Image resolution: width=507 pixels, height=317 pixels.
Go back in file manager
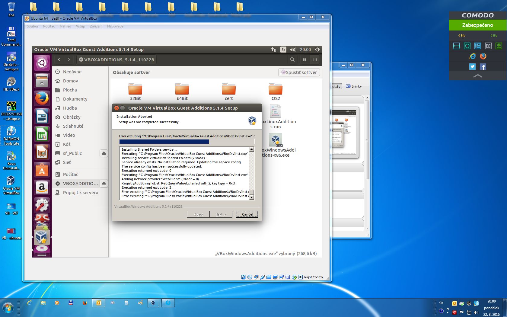59,59
